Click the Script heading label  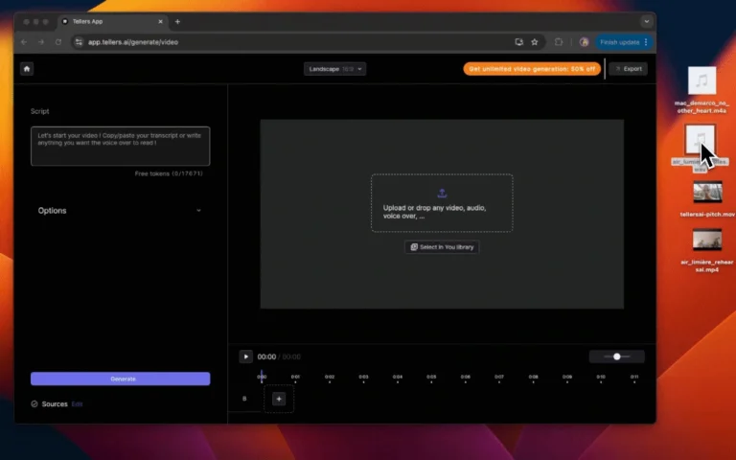(40, 111)
